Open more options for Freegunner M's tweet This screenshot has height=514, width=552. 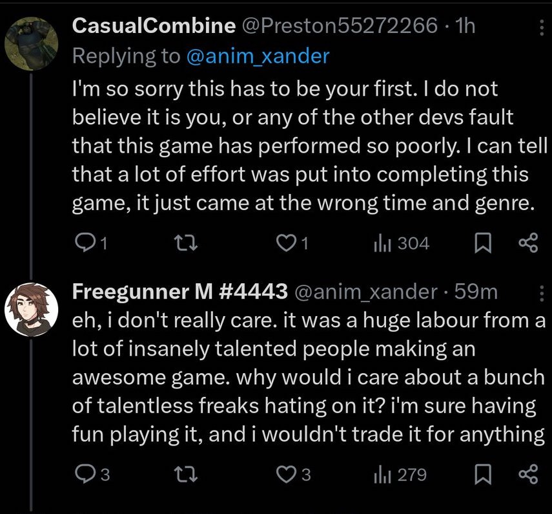tap(541, 294)
